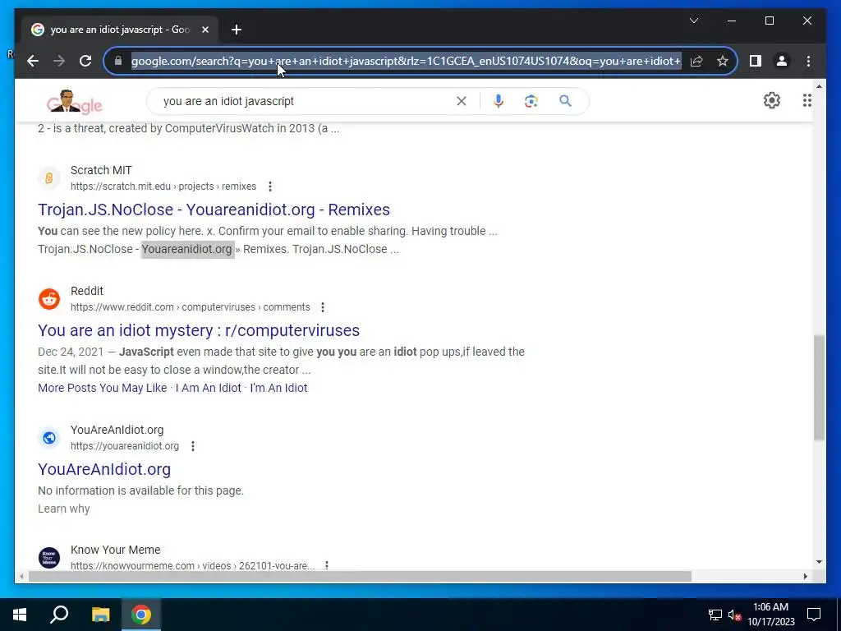This screenshot has height=631, width=841.
Task: Open Chrome's three-dot menu
Action: click(808, 61)
